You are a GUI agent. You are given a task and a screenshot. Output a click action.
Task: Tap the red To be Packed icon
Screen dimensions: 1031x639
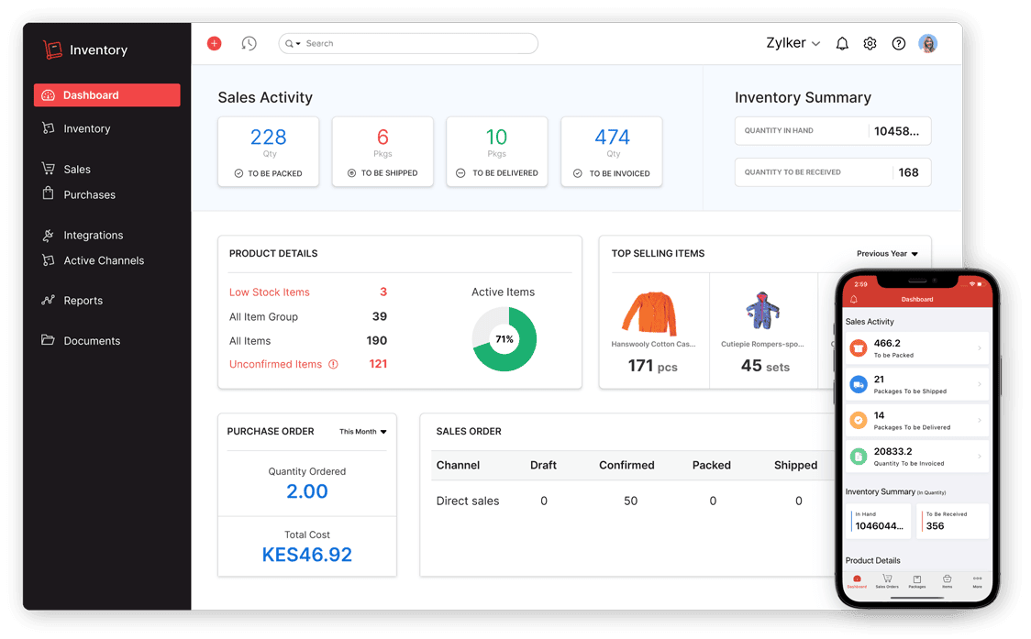(858, 347)
